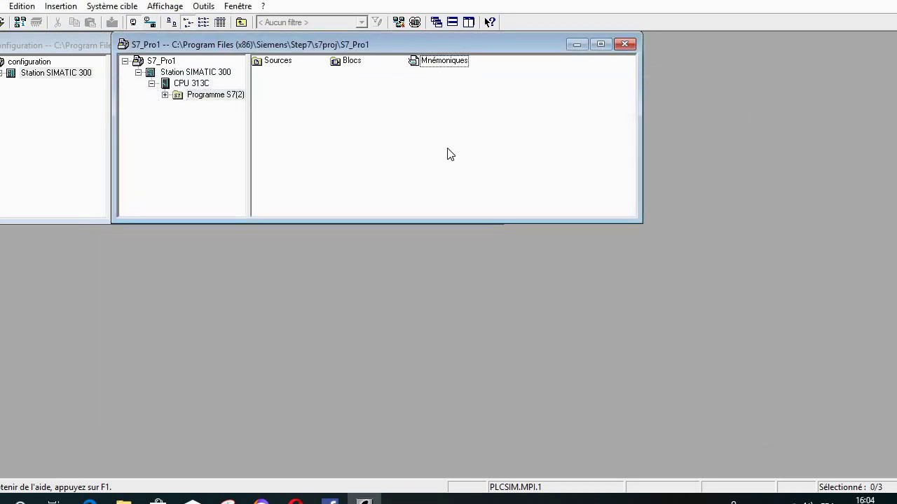Viewport: 897px width, 504px height.
Task: Click the 'Sources' label
Action: click(278, 60)
